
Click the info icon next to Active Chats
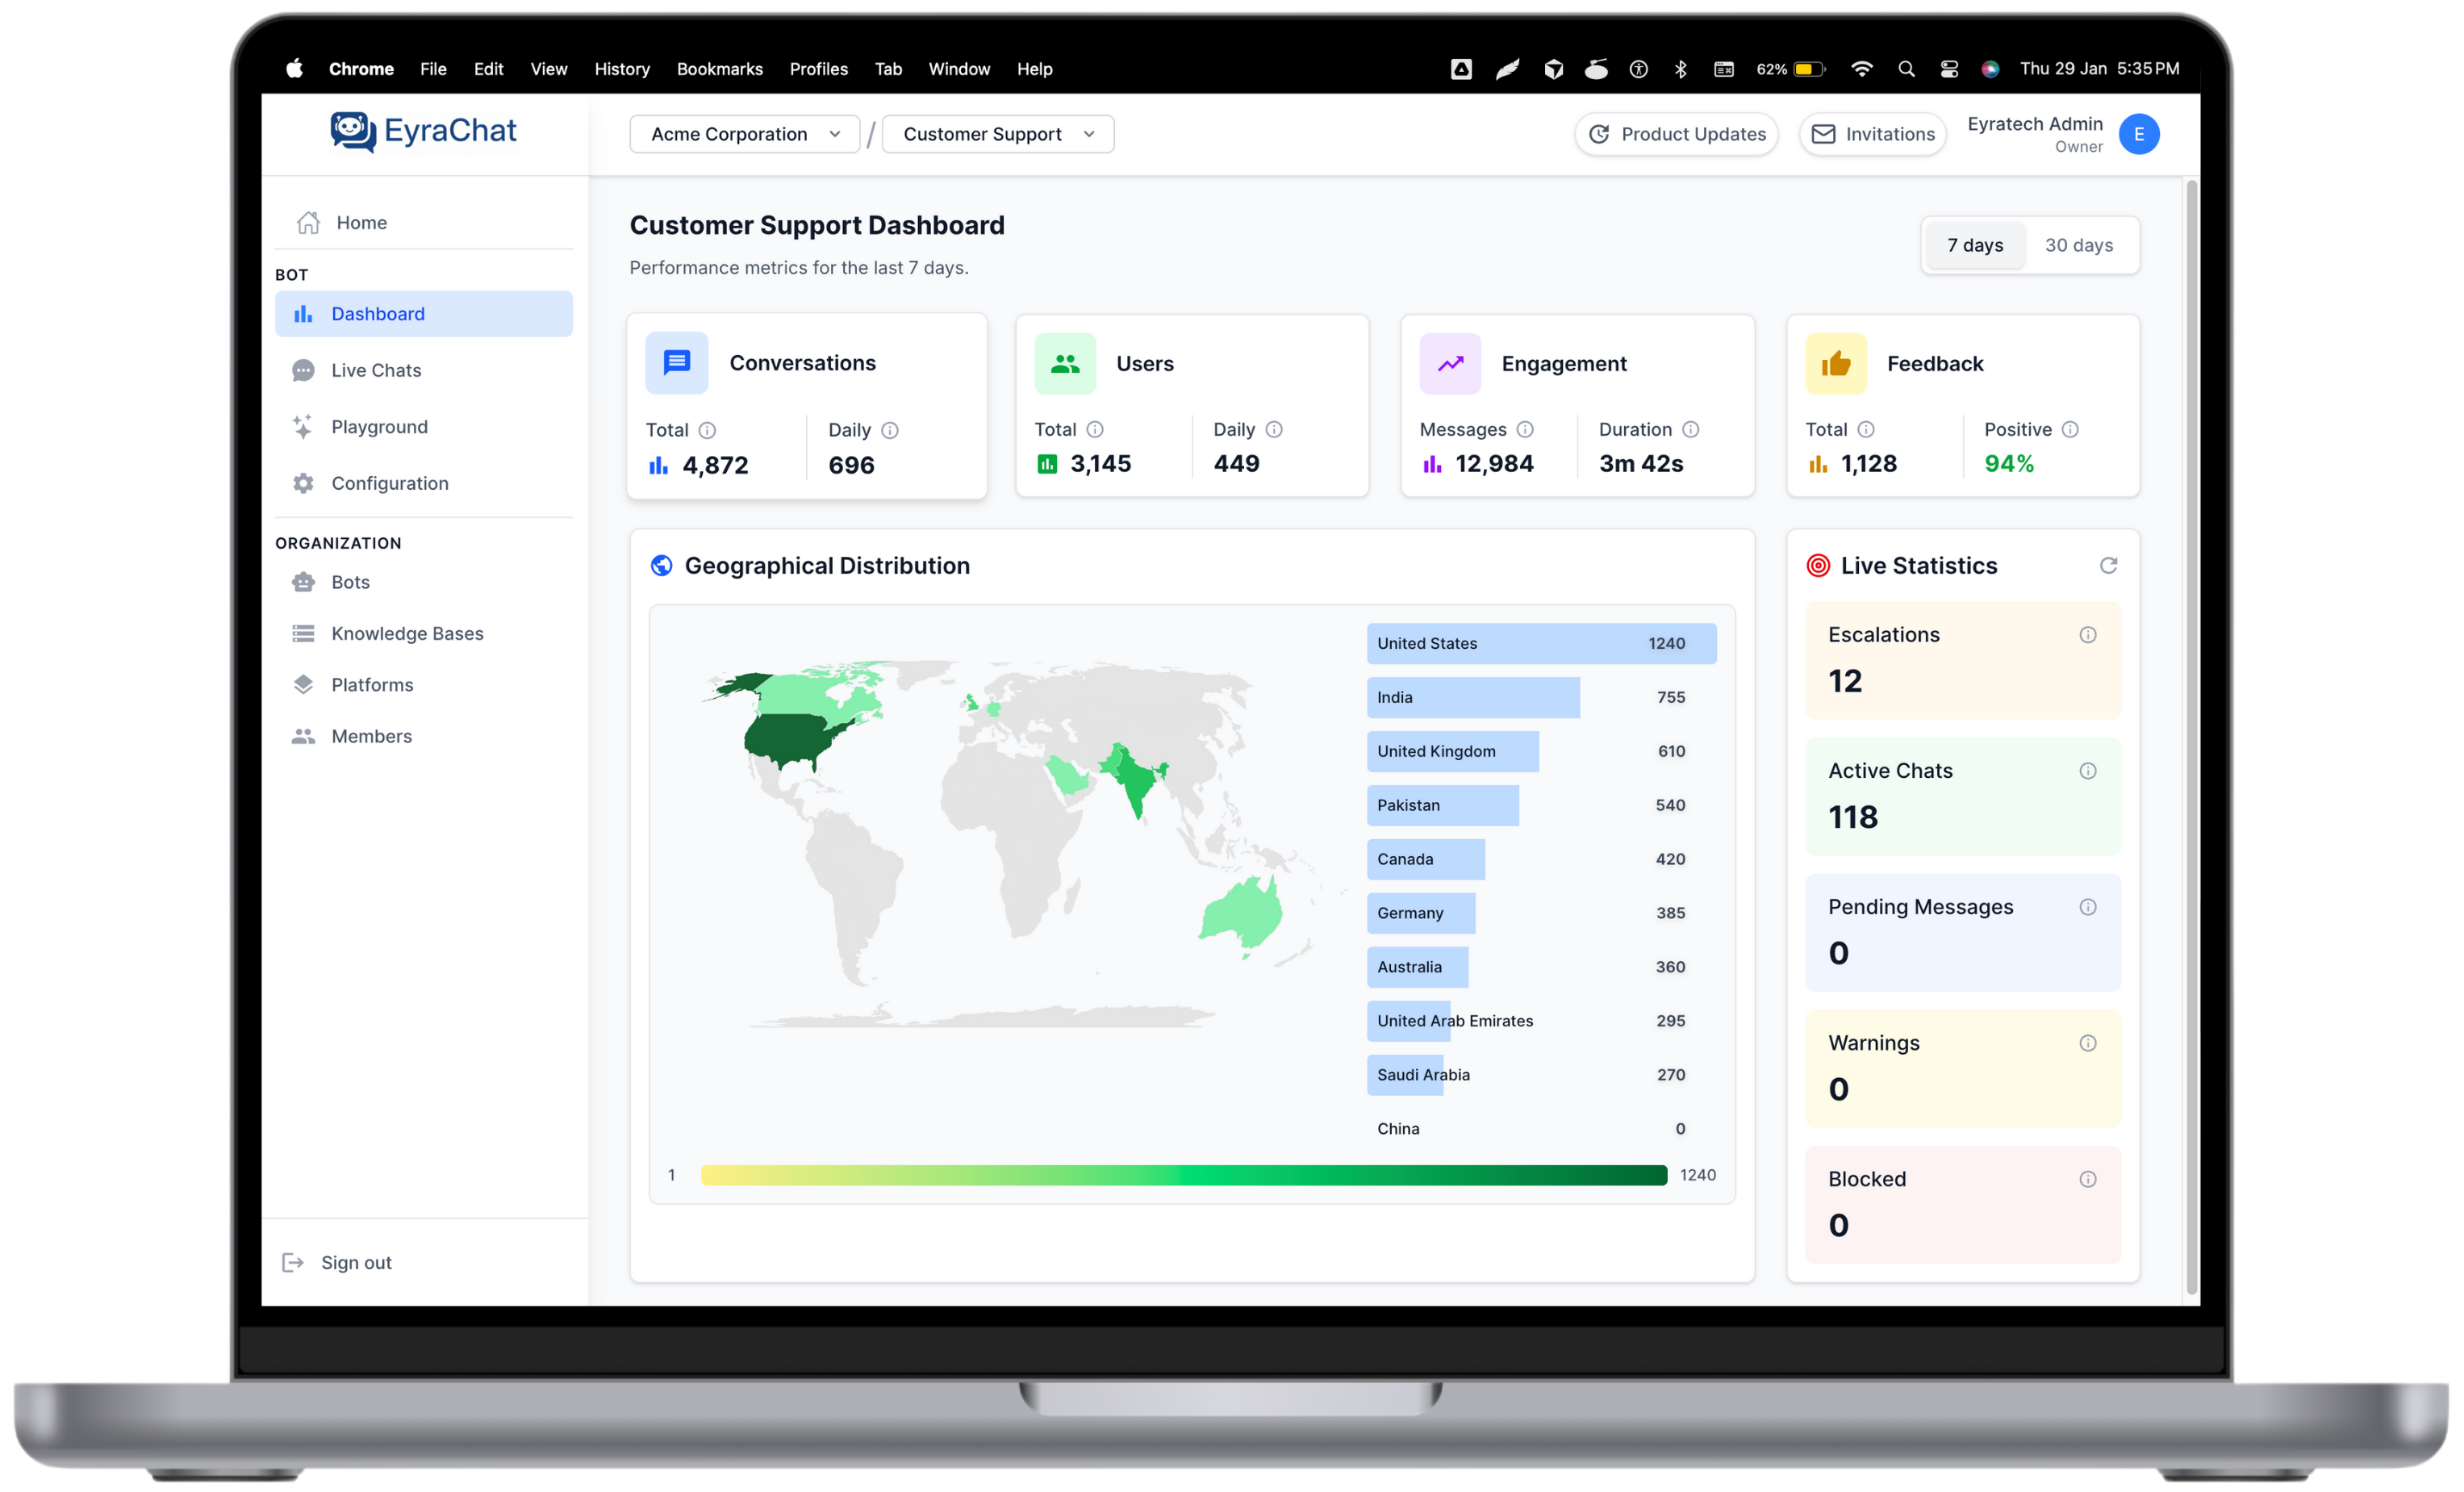(x=2087, y=771)
